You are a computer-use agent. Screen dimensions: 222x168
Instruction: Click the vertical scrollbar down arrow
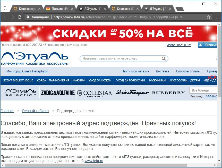(x=219, y=161)
